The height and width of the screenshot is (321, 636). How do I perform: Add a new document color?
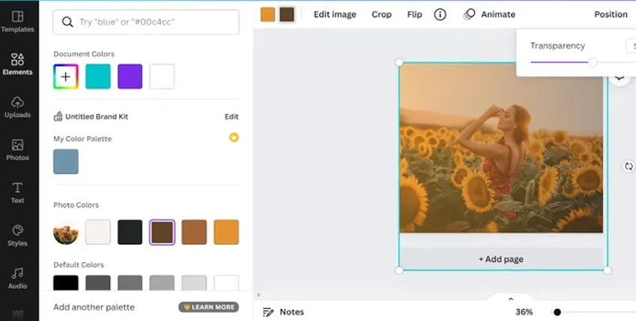66,76
